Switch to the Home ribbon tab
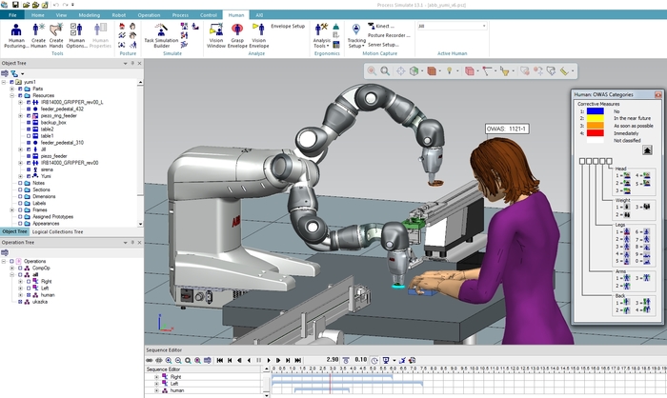Image resolution: width=667 pixels, height=398 pixels. coord(38,15)
